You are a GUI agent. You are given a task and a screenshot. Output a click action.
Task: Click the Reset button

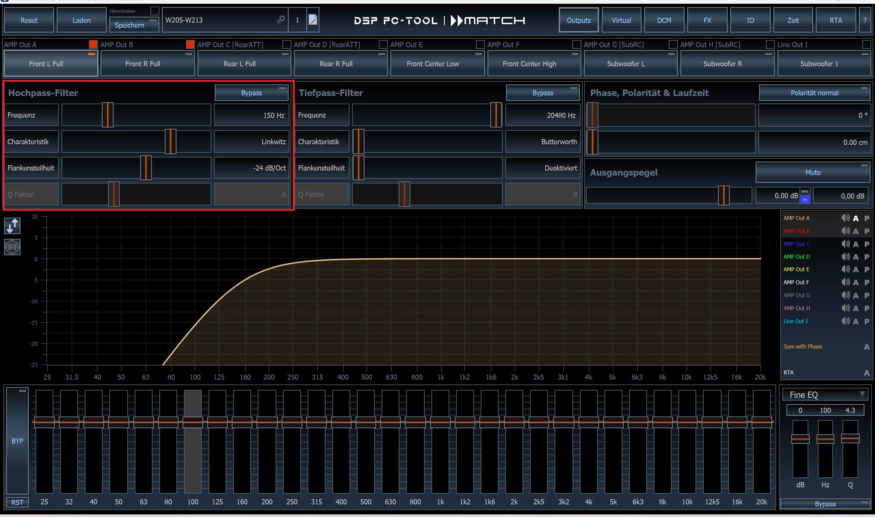[29, 20]
